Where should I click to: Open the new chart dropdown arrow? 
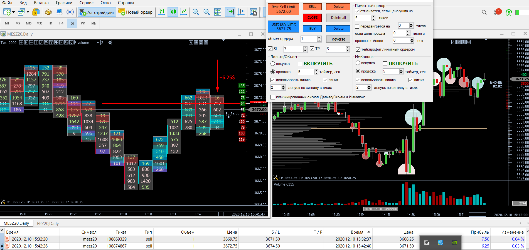[13, 12]
